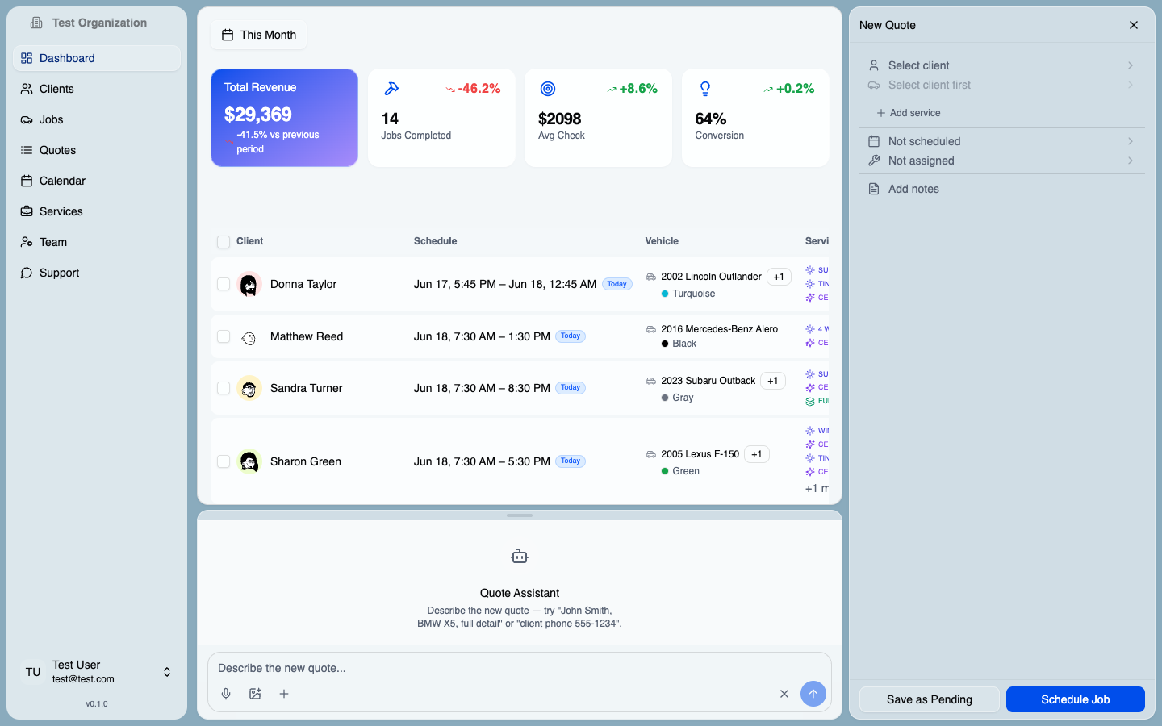
Task: Toggle the select-all checkbox in the table header
Action: point(224,242)
